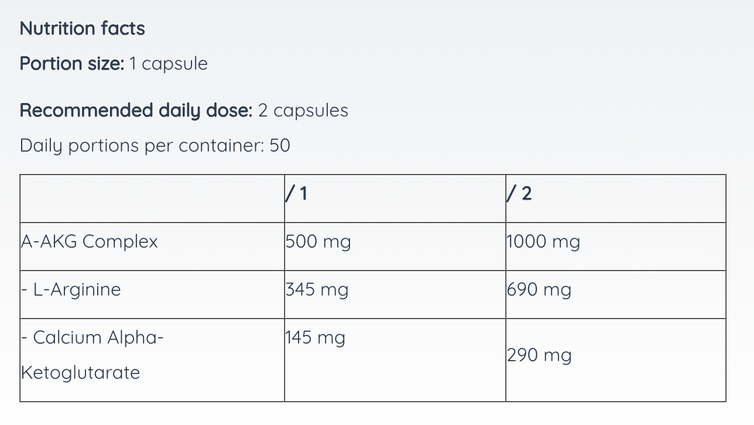Click the 345 mg value
This screenshot has height=425, width=754.
[x=317, y=290]
